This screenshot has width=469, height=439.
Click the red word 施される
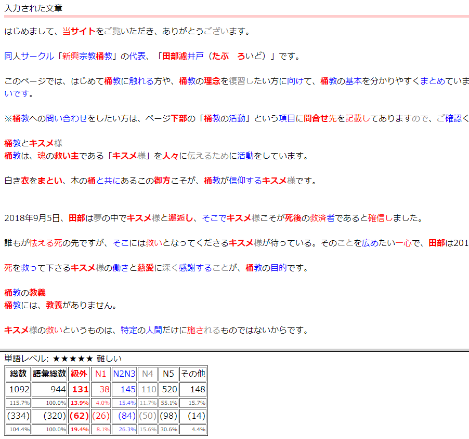(x=204, y=330)
